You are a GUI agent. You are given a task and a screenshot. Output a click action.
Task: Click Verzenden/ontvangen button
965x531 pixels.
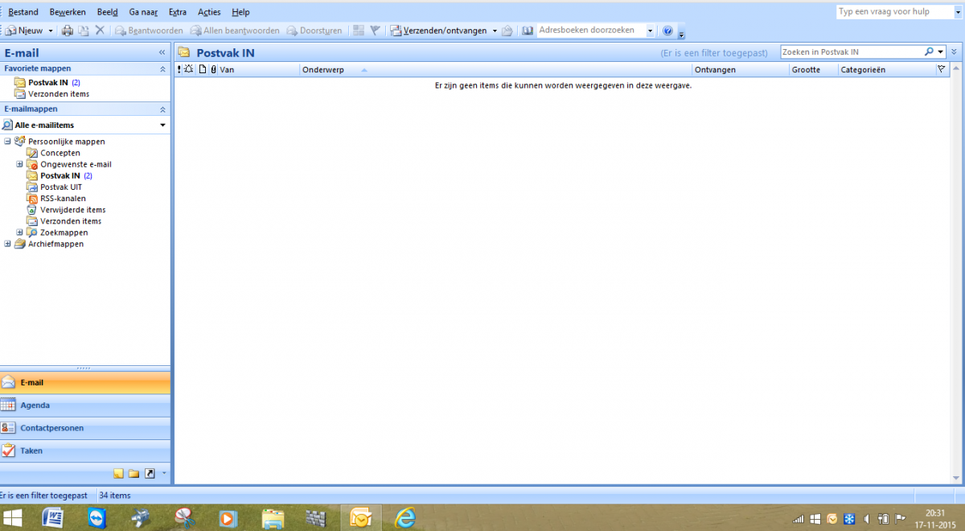coord(438,31)
